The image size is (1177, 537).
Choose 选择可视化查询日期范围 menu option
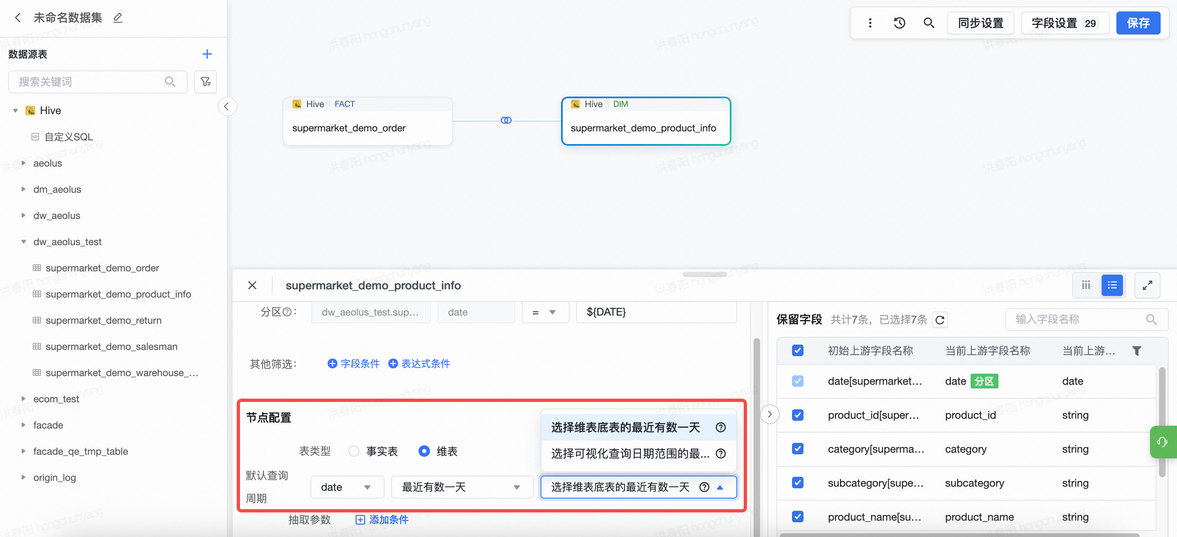click(629, 454)
